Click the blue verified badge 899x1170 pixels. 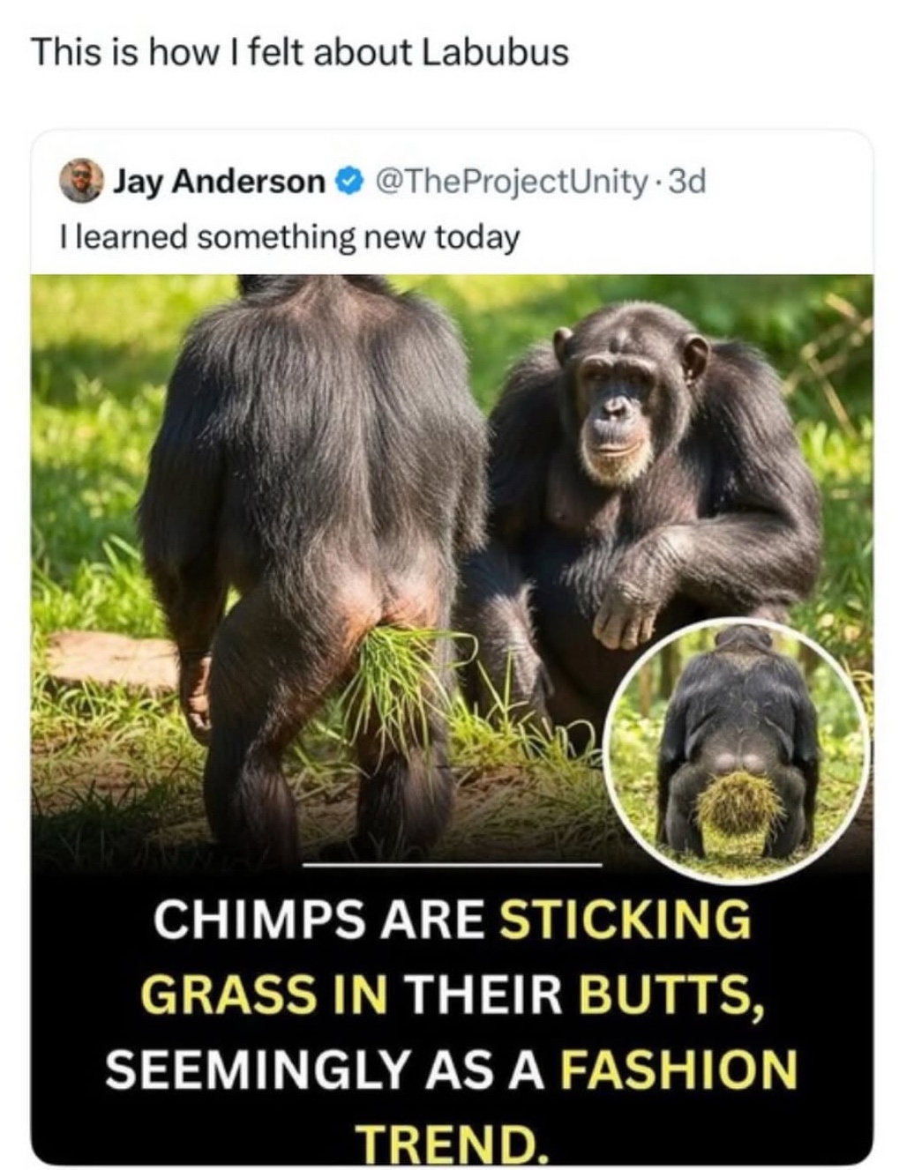click(x=349, y=182)
